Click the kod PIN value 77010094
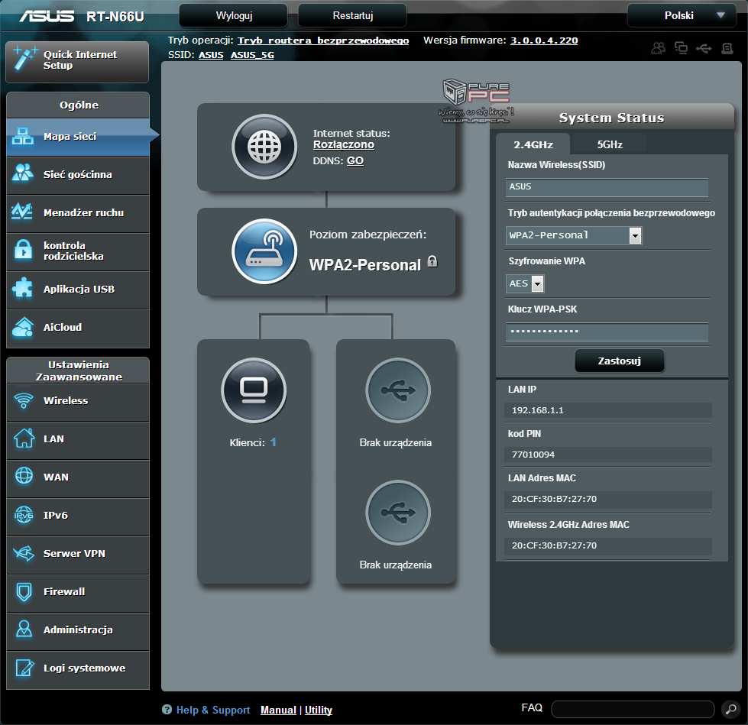748x725 pixels. pyautogui.click(x=533, y=455)
